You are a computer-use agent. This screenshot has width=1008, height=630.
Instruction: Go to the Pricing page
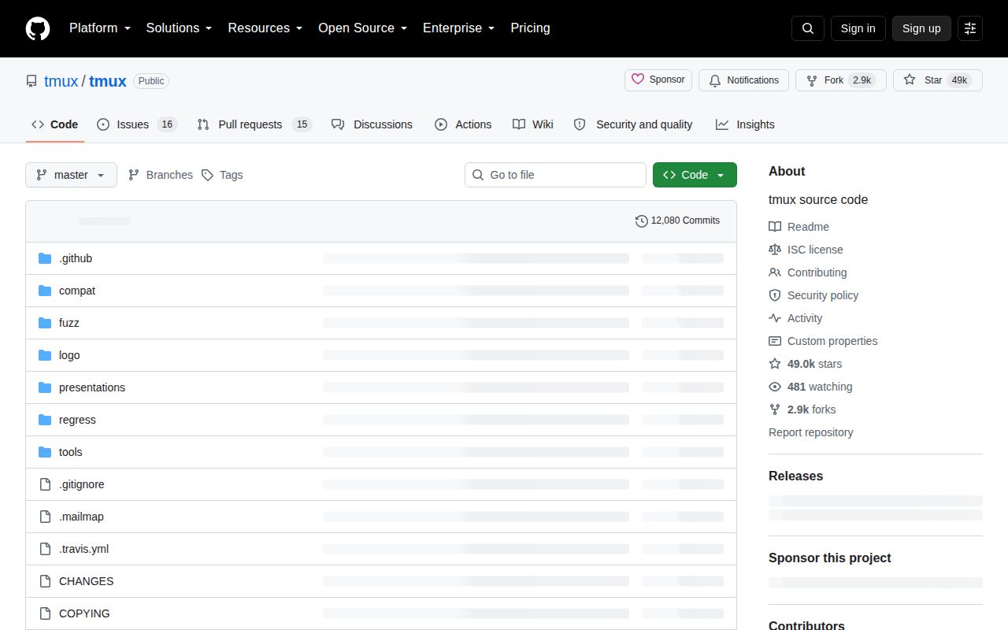530,28
